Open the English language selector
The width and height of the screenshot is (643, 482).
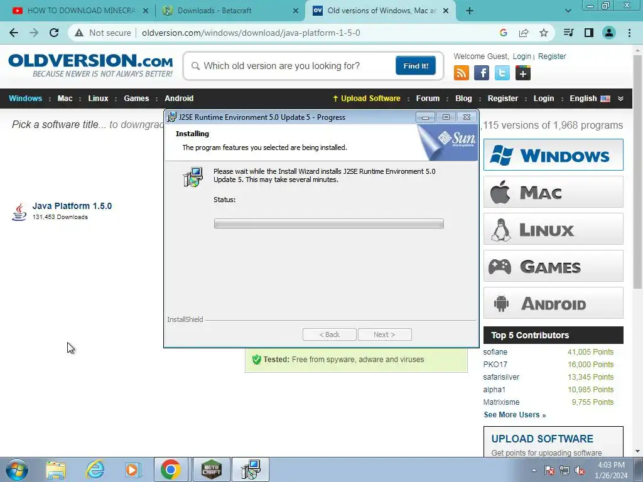(x=590, y=99)
